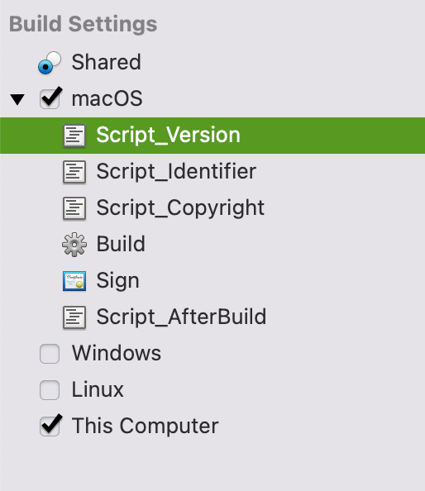
Task: Click the Script_Identifier script icon
Action: (x=74, y=172)
